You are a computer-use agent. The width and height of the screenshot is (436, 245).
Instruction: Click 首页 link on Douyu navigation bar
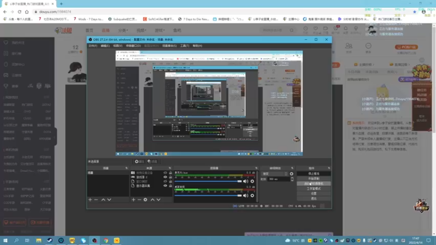[x=89, y=30]
